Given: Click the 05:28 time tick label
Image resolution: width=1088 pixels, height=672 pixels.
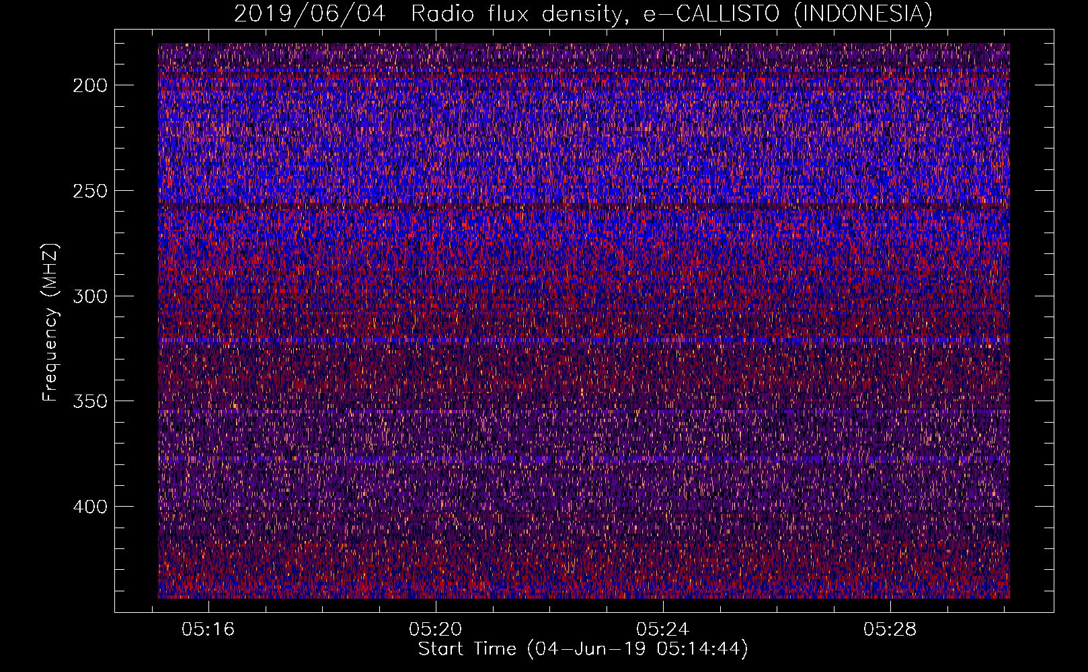Looking at the screenshot, I should [890, 630].
